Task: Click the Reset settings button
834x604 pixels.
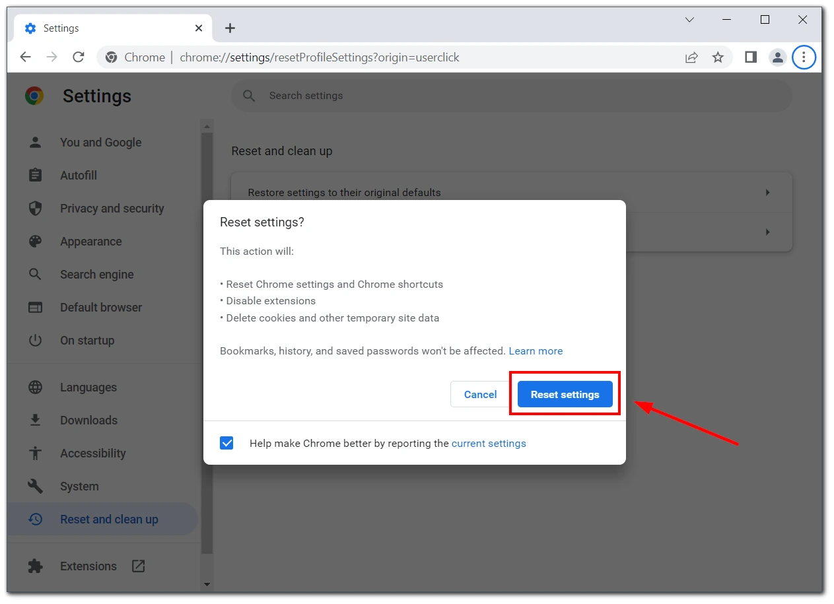Action: tap(565, 394)
